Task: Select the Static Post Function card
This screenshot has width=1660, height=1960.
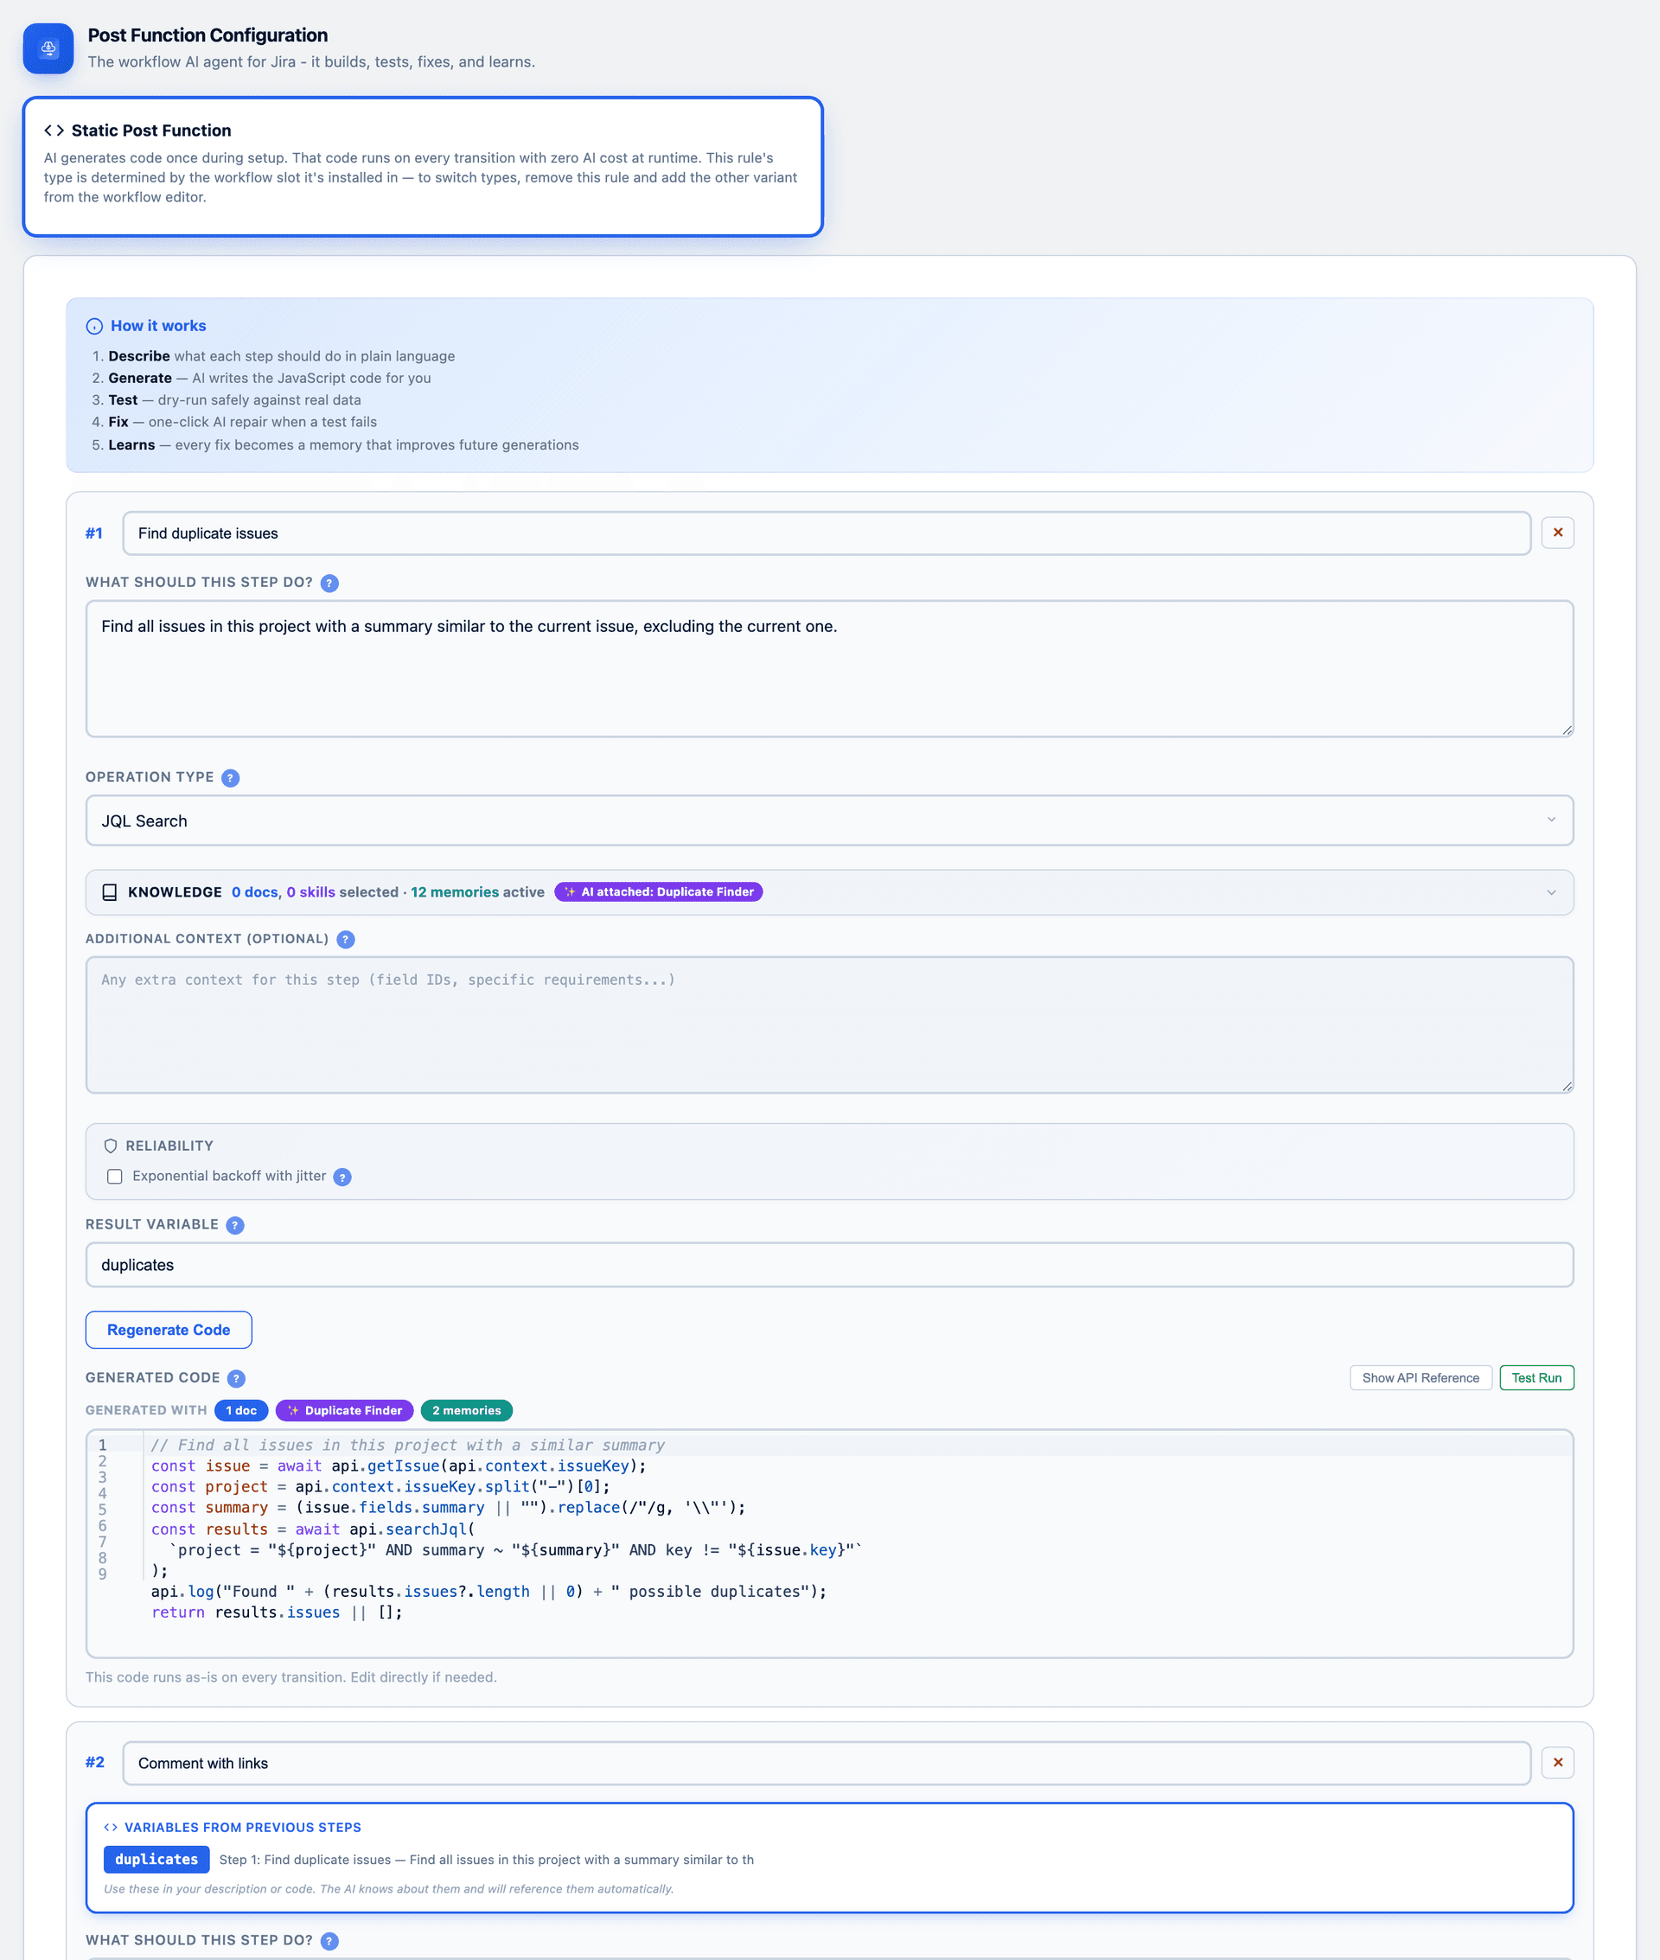Action: [x=423, y=167]
